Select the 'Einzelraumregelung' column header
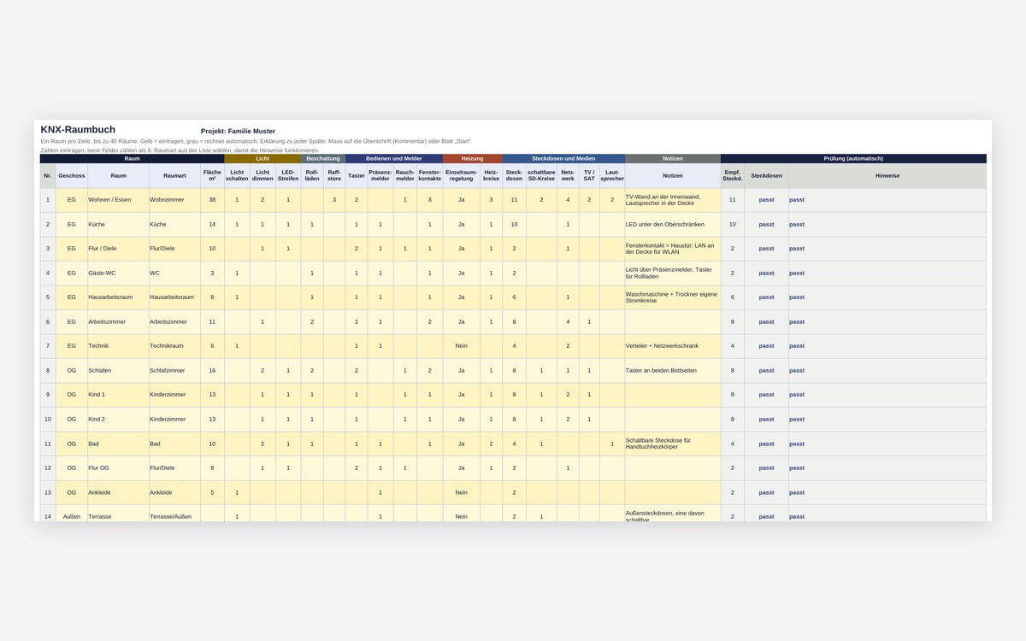 point(461,175)
